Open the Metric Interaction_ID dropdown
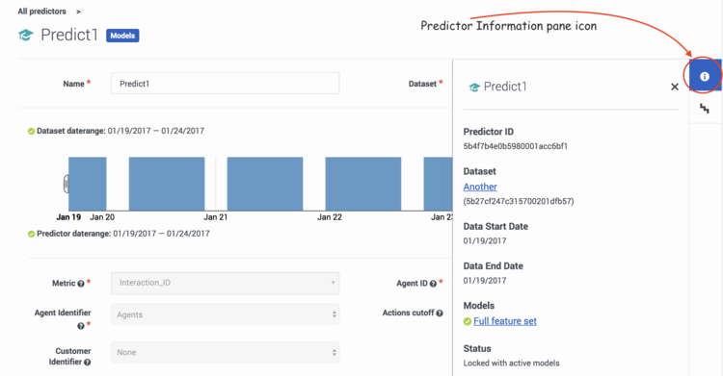The width and height of the screenshot is (723, 376). pos(225,283)
